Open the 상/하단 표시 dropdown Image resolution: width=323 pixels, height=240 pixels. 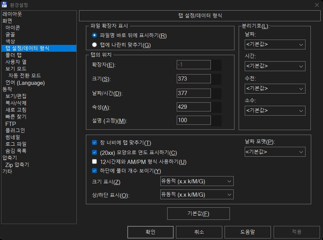pyautogui.click(x=197, y=194)
